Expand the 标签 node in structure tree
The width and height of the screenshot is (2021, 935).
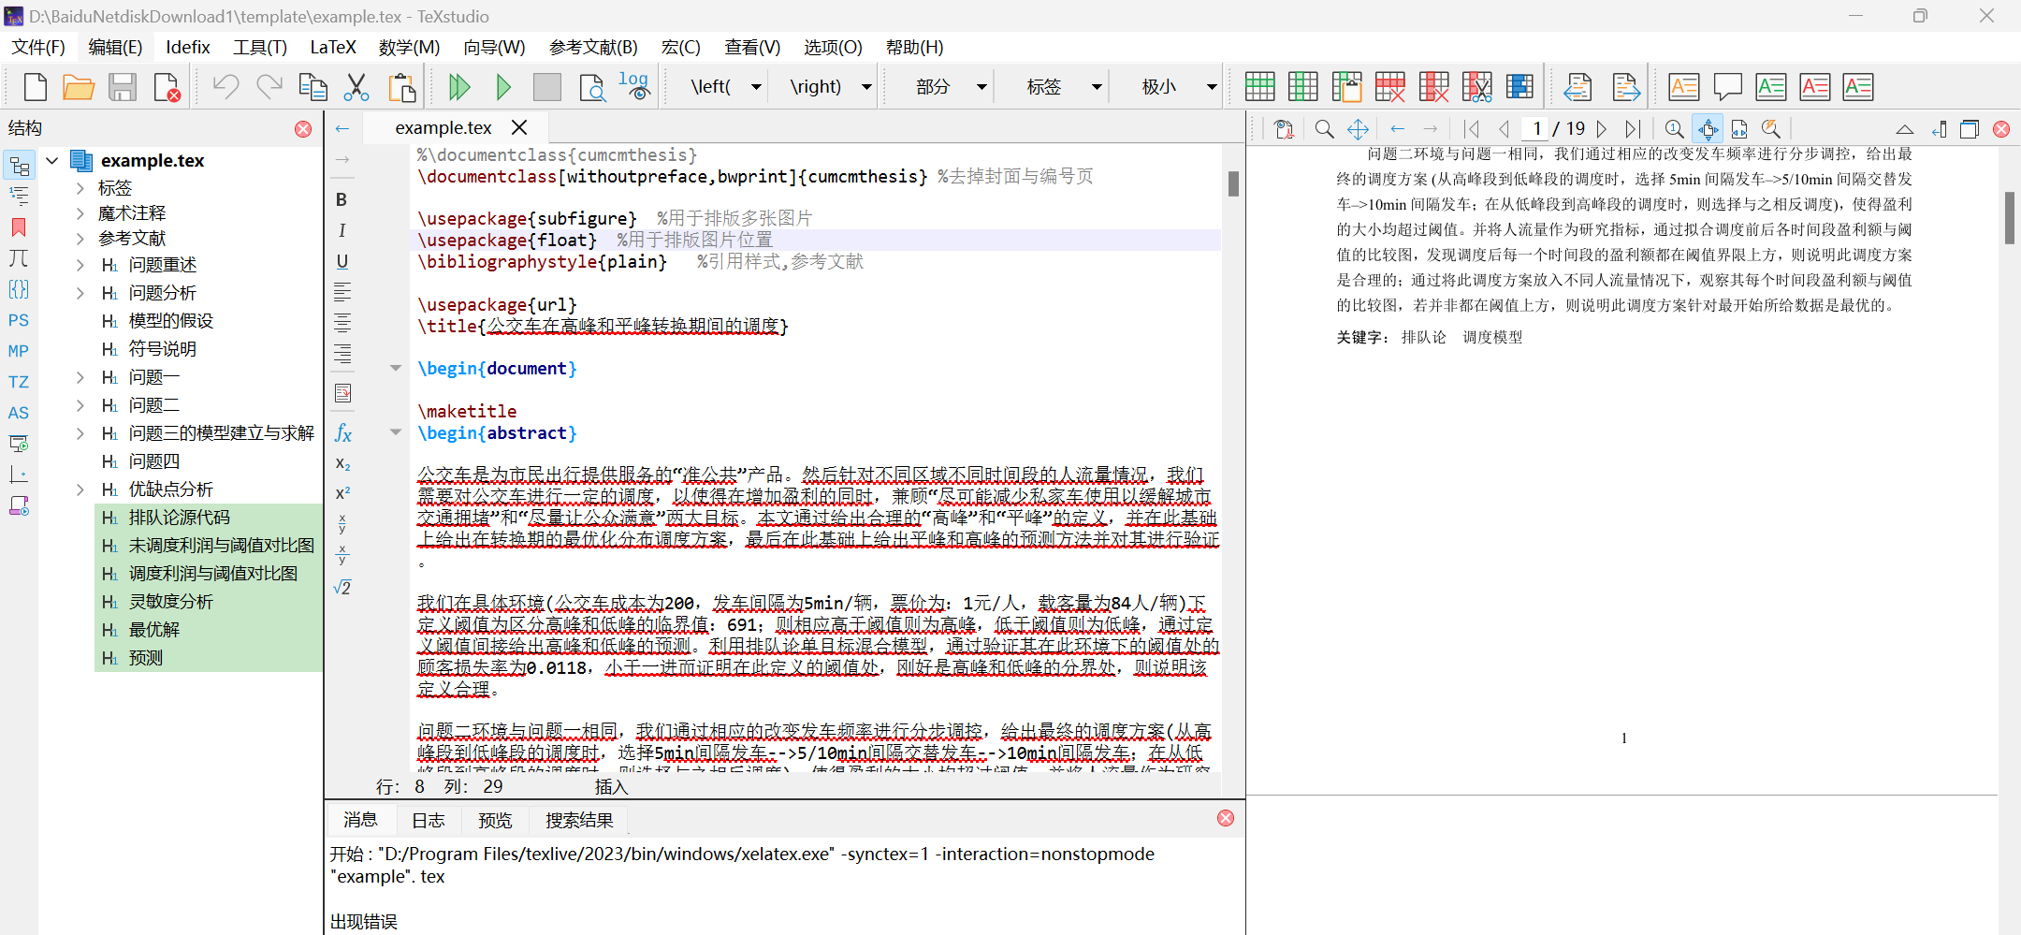click(x=80, y=188)
